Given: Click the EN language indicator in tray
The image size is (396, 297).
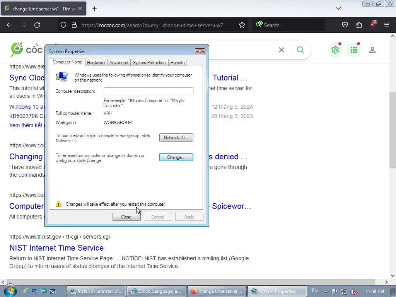Looking at the screenshot, I should pos(314,290).
